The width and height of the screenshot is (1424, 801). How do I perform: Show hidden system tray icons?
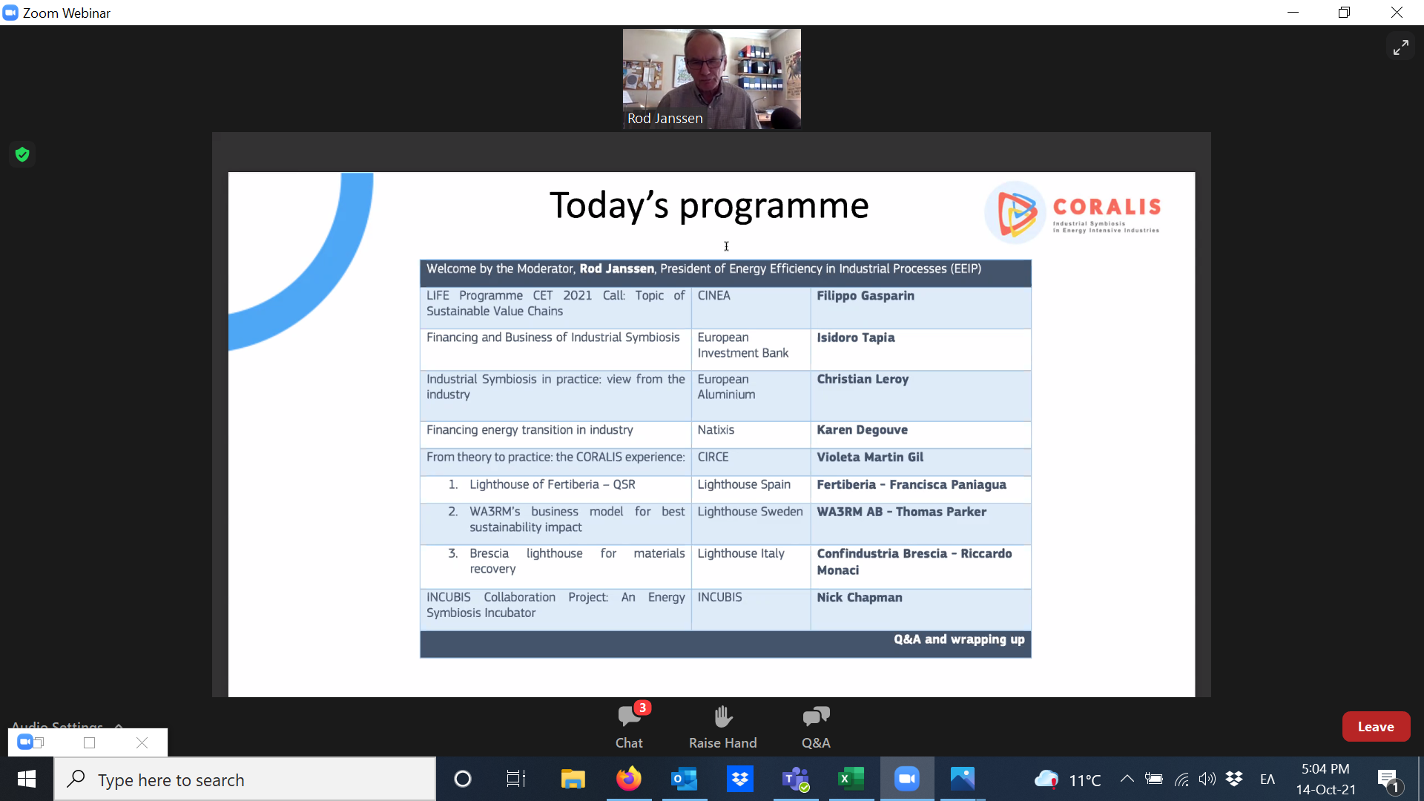tap(1127, 779)
